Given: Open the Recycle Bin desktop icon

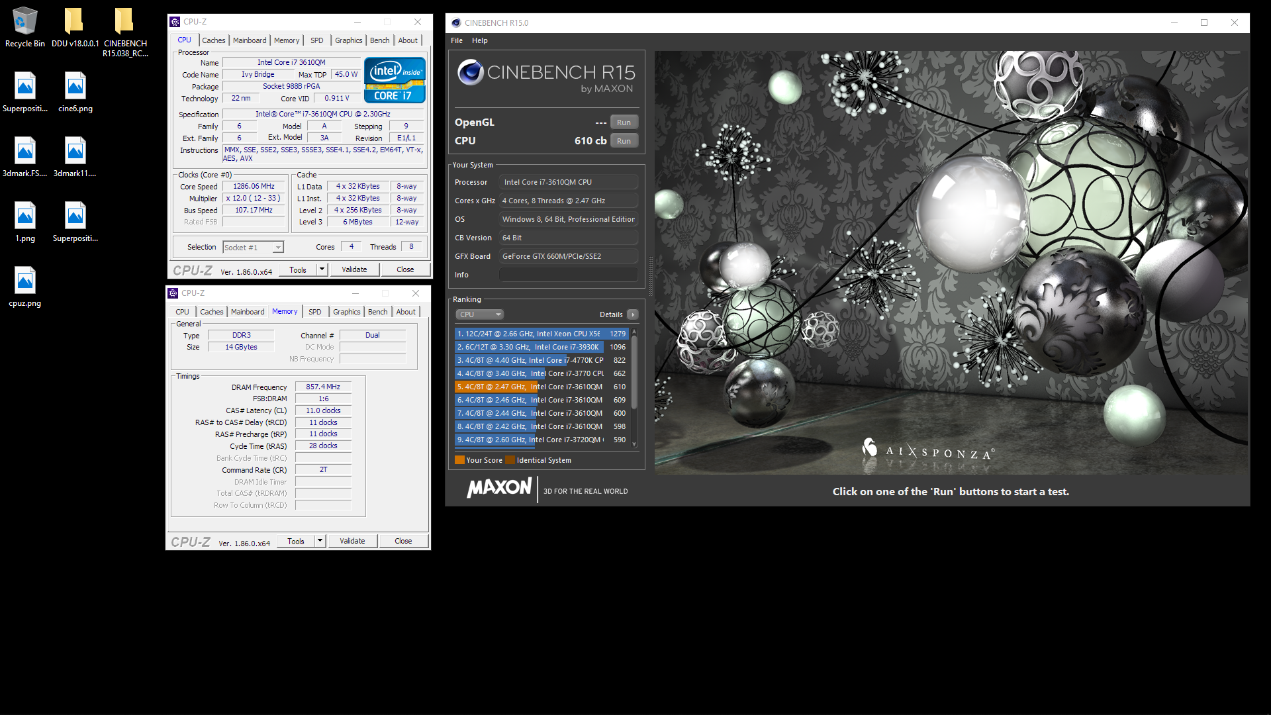Looking at the screenshot, I should pyautogui.click(x=25, y=26).
